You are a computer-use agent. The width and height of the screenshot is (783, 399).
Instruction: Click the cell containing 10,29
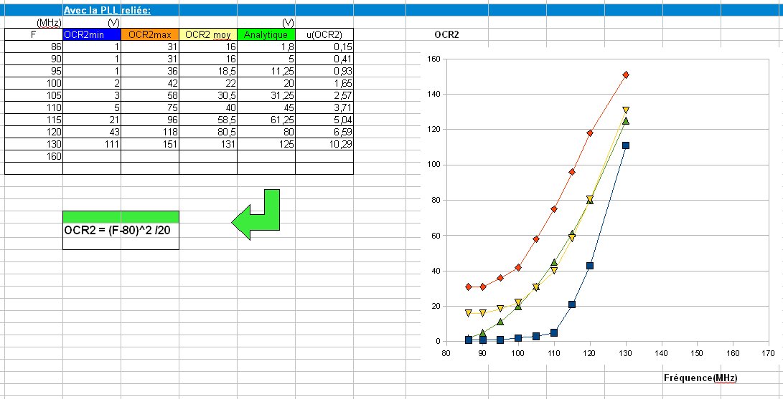pyautogui.click(x=324, y=144)
